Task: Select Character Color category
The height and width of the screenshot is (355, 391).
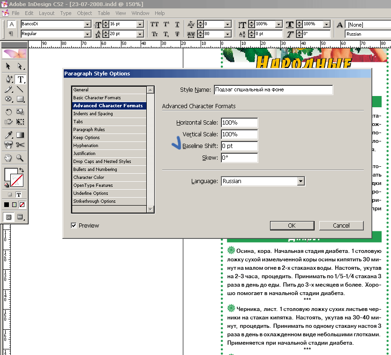Action: 109,177
